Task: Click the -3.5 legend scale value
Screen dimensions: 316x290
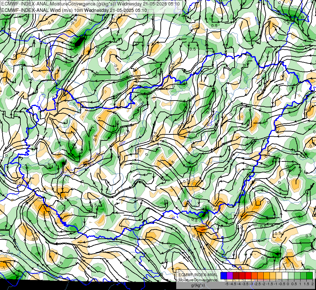Action: point(245,284)
